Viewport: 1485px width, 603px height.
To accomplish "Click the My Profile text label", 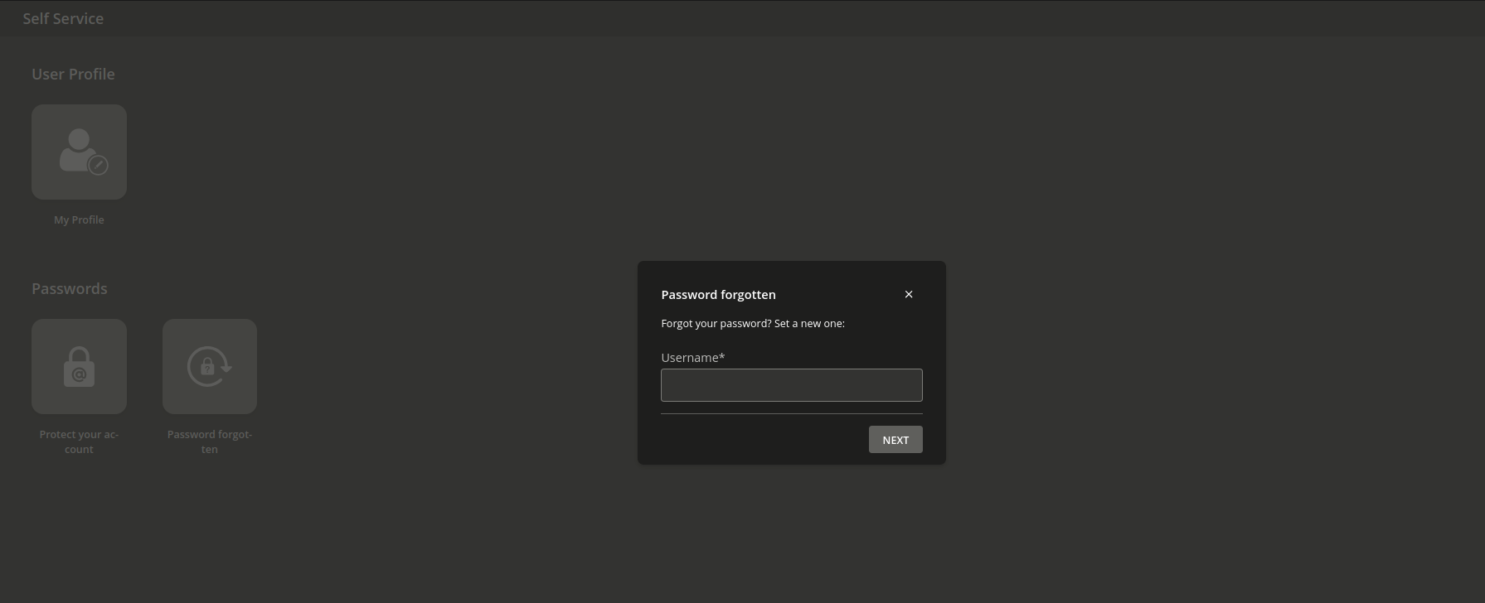I will [79, 219].
